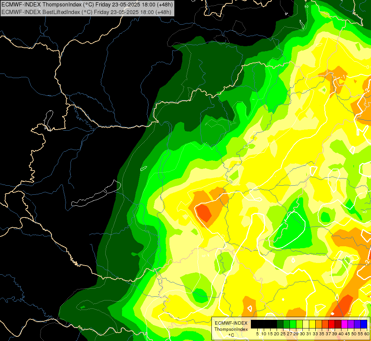371x341 pixels.
Task: Click the ThompsonIndex title line
Action: coord(87,4)
